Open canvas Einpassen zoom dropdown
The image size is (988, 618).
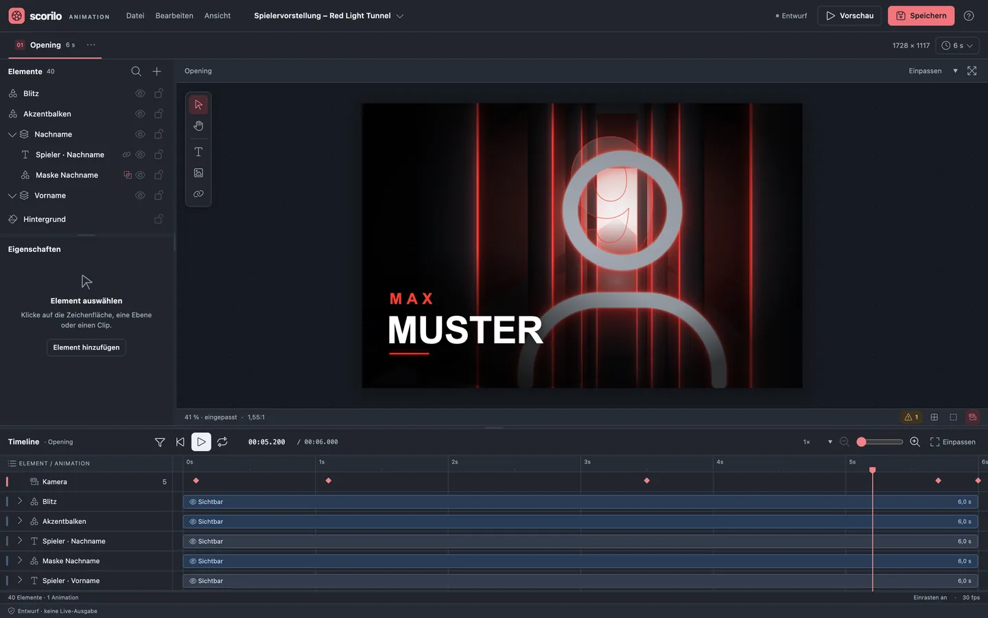[x=932, y=71]
